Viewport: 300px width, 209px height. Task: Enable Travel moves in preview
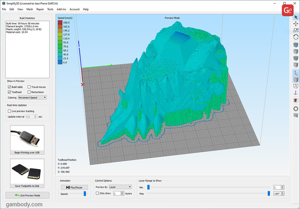click(x=29, y=87)
